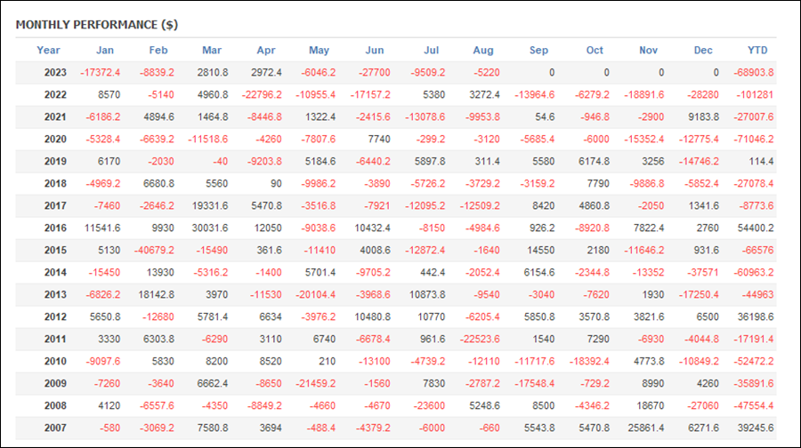Click the Oct column header
This screenshot has height=448, width=801.
click(595, 50)
